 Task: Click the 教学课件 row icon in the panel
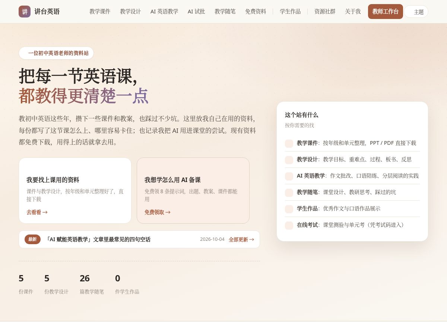coord(289,143)
